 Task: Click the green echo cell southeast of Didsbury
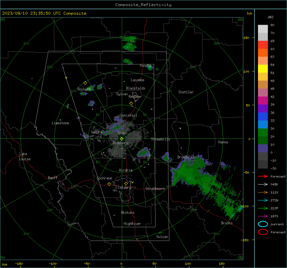pos(144,153)
